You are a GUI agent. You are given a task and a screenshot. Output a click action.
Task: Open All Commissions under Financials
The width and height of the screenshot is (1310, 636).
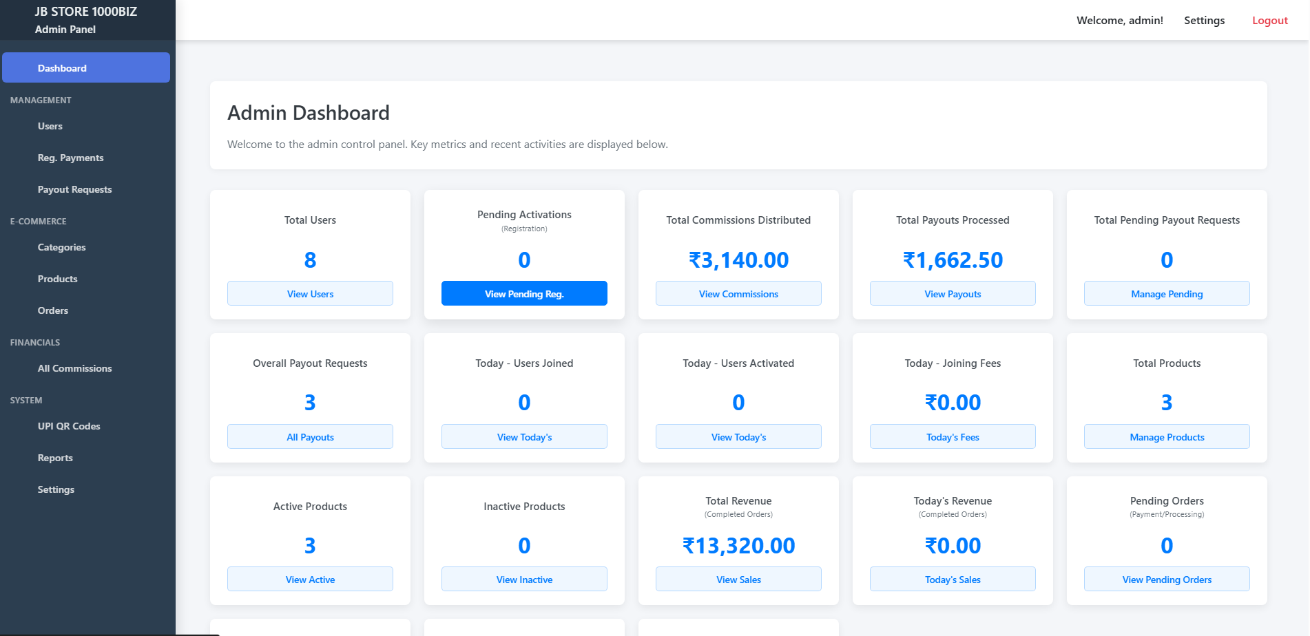click(x=74, y=368)
